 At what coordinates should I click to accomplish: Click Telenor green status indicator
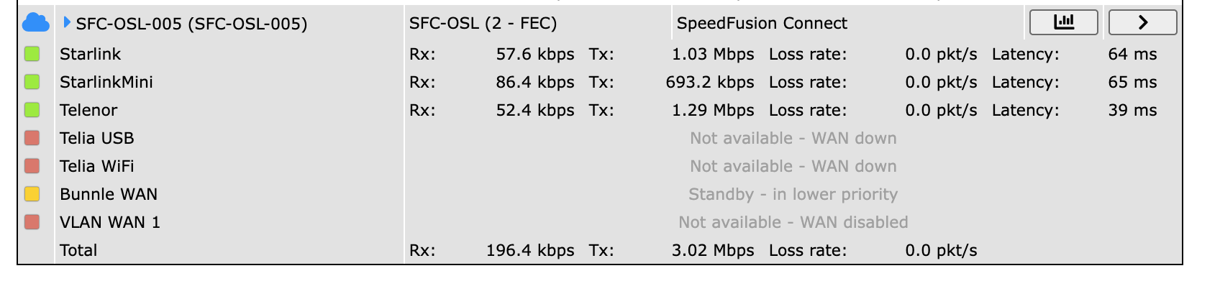(32, 110)
